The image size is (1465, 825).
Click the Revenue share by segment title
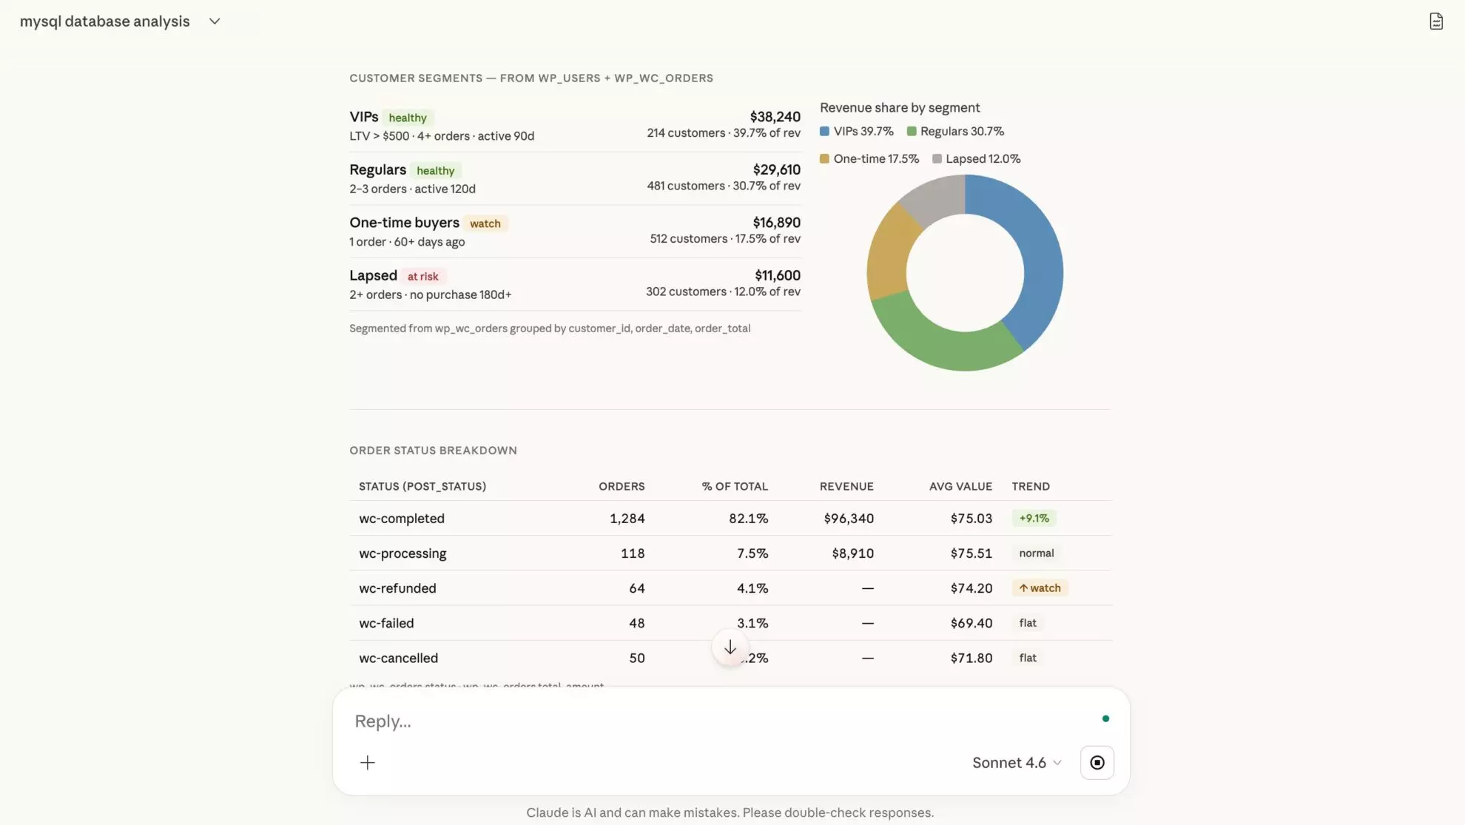tap(900, 108)
